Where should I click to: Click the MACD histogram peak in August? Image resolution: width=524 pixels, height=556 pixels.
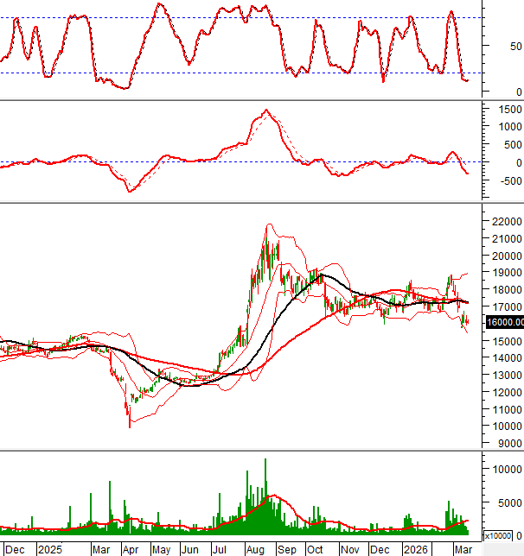pyautogui.click(x=266, y=111)
